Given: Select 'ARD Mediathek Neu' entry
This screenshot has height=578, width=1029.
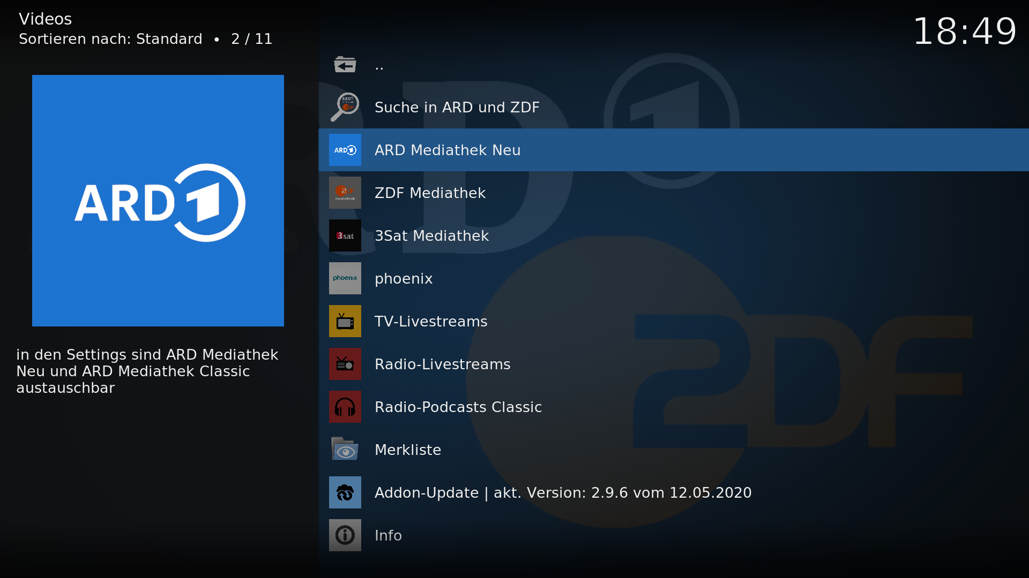Looking at the screenshot, I should click(x=674, y=150).
